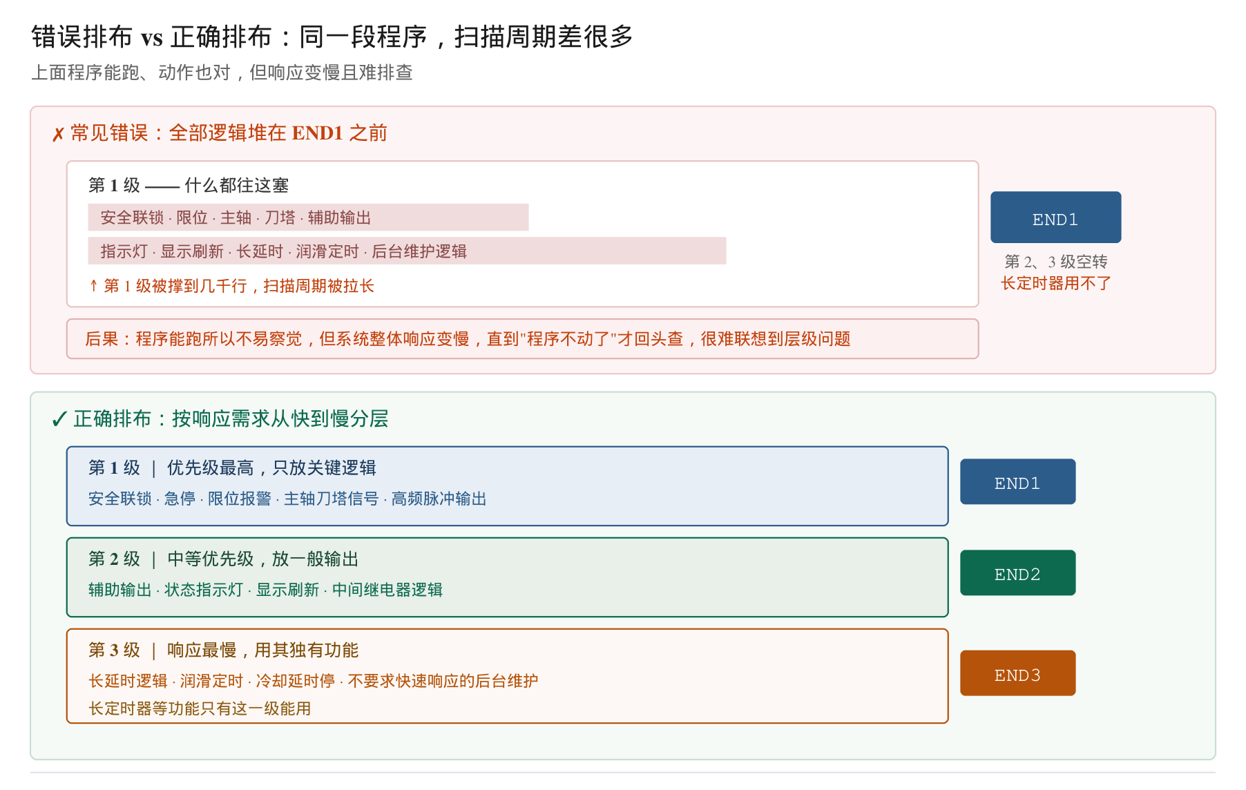Click the heading 常见错误：全部逻辑堆在 END1 之前
Screen dimensions: 1246x790
pyautogui.click(x=229, y=133)
